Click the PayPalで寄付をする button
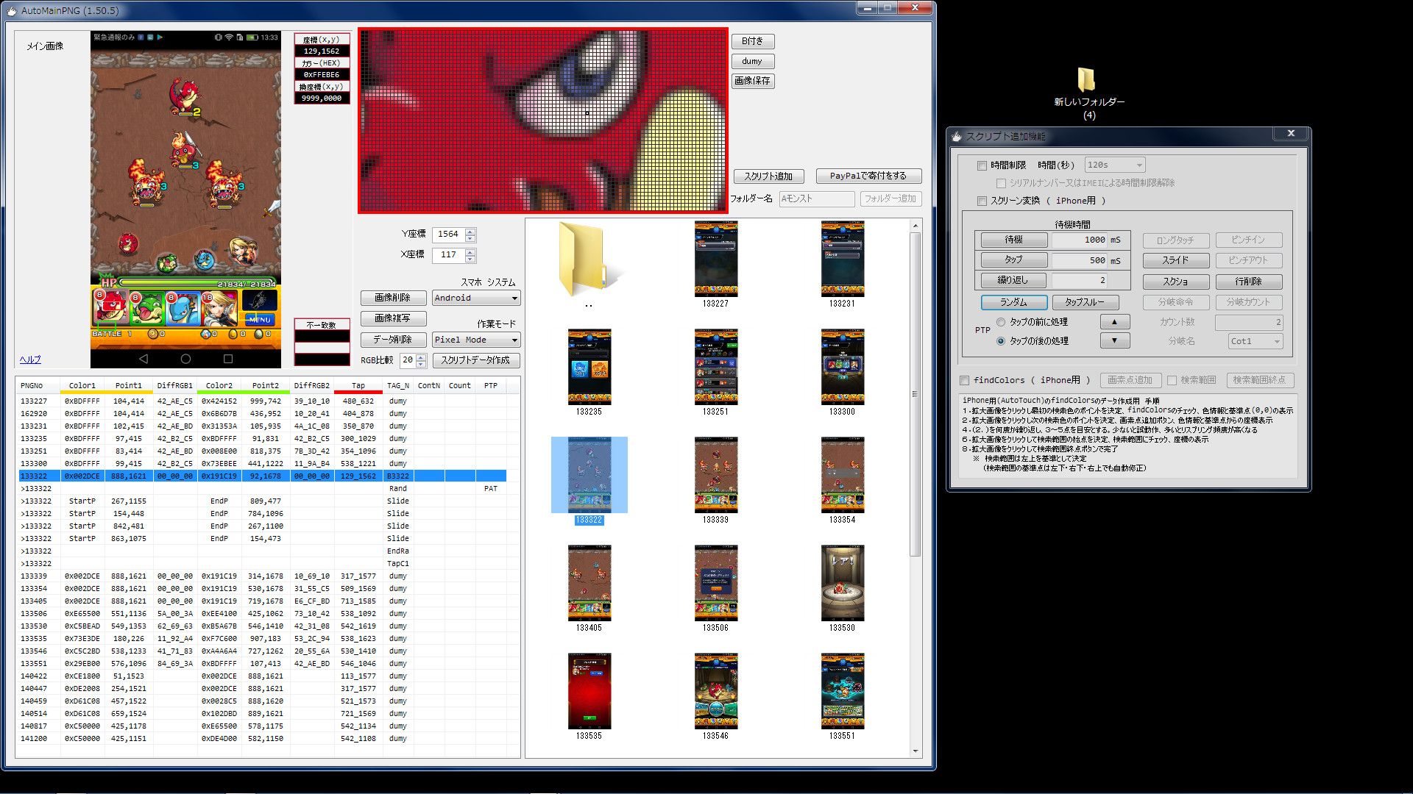 tap(868, 176)
